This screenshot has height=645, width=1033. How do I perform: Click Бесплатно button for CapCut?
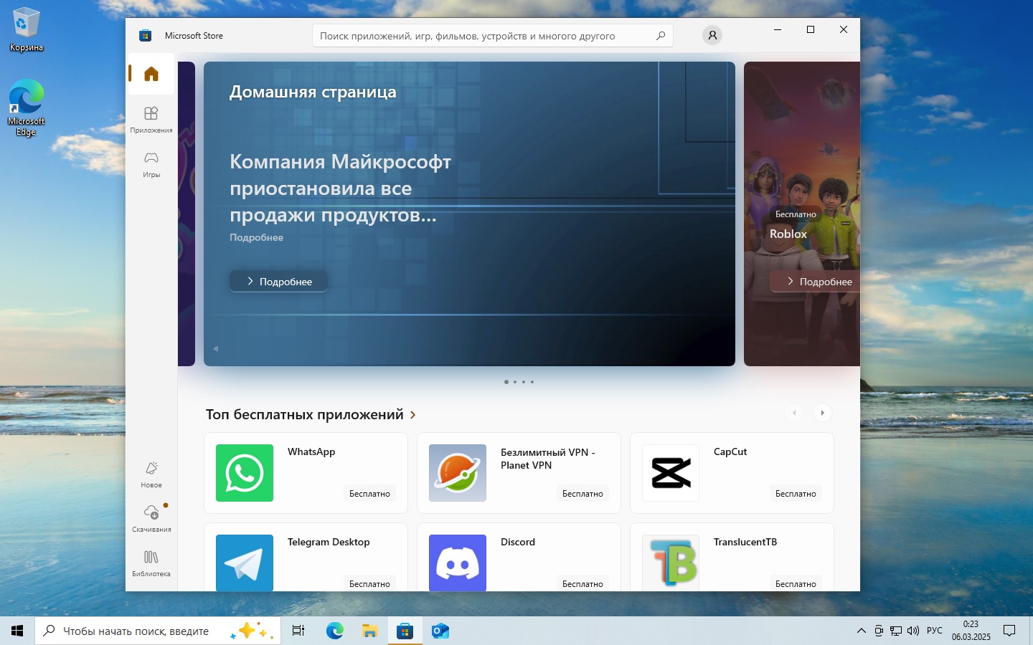tap(796, 494)
